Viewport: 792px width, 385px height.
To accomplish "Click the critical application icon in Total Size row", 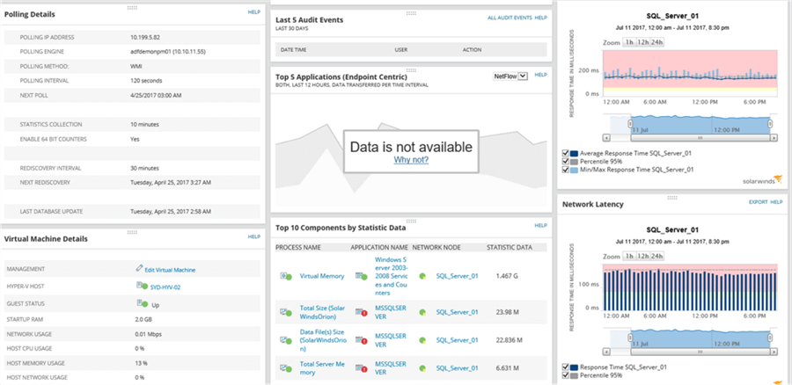I will tap(361, 312).
